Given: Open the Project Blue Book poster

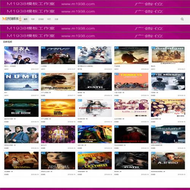Looking at the screenshot, I should coord(21,108).
